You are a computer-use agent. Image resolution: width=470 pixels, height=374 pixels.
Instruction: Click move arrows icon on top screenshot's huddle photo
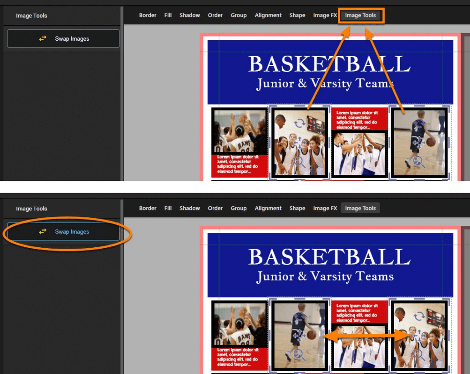[299, 142]
